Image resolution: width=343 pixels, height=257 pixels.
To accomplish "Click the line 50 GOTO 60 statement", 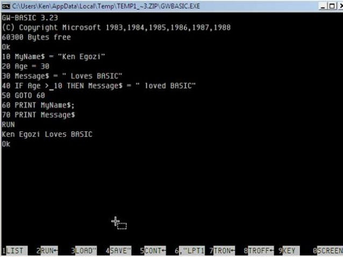I will coord(24,96).
